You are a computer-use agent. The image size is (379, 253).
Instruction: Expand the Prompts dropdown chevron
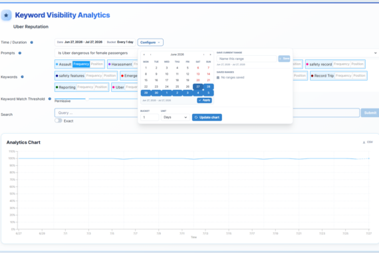[x=376, y=53]
